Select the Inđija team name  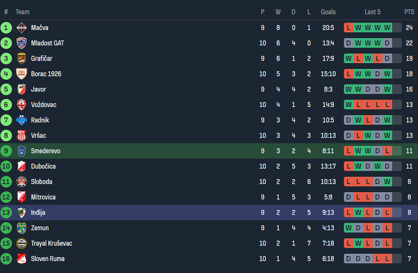click(38, 213)
